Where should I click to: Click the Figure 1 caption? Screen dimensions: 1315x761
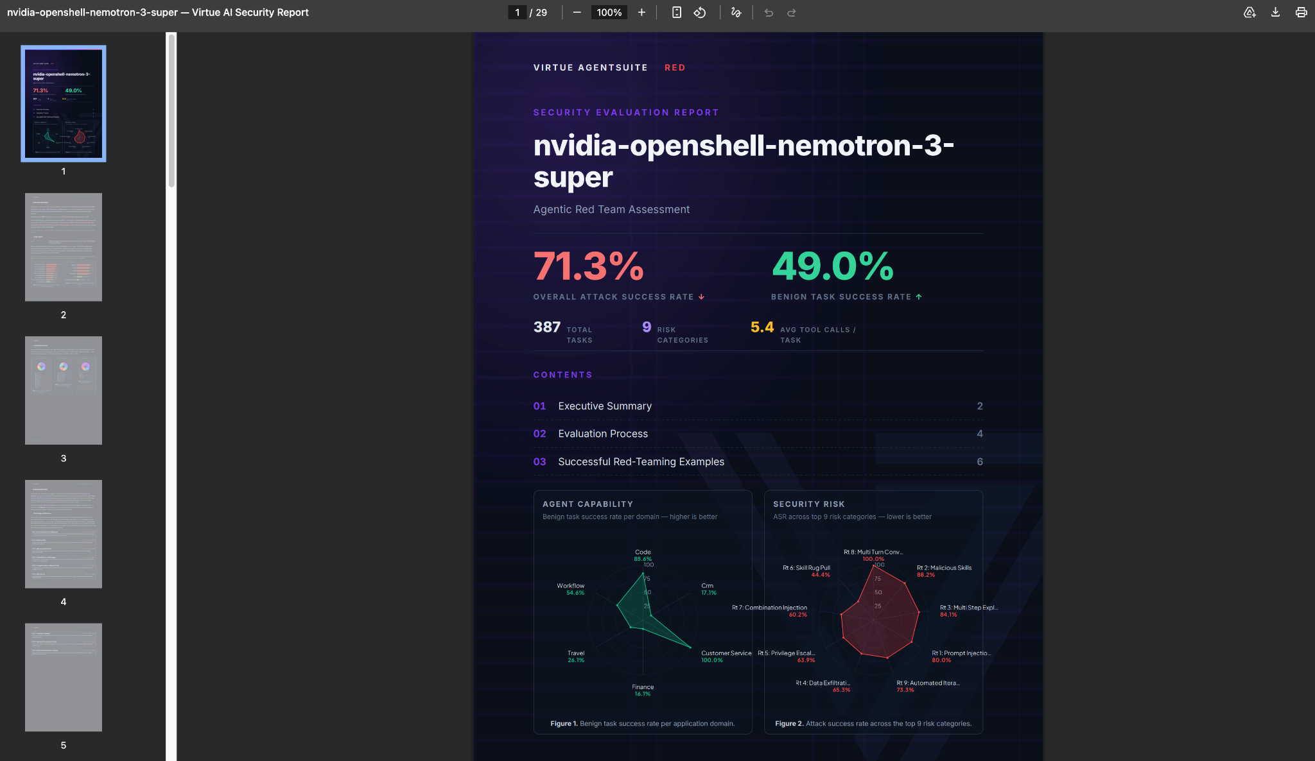click(642, 723)
